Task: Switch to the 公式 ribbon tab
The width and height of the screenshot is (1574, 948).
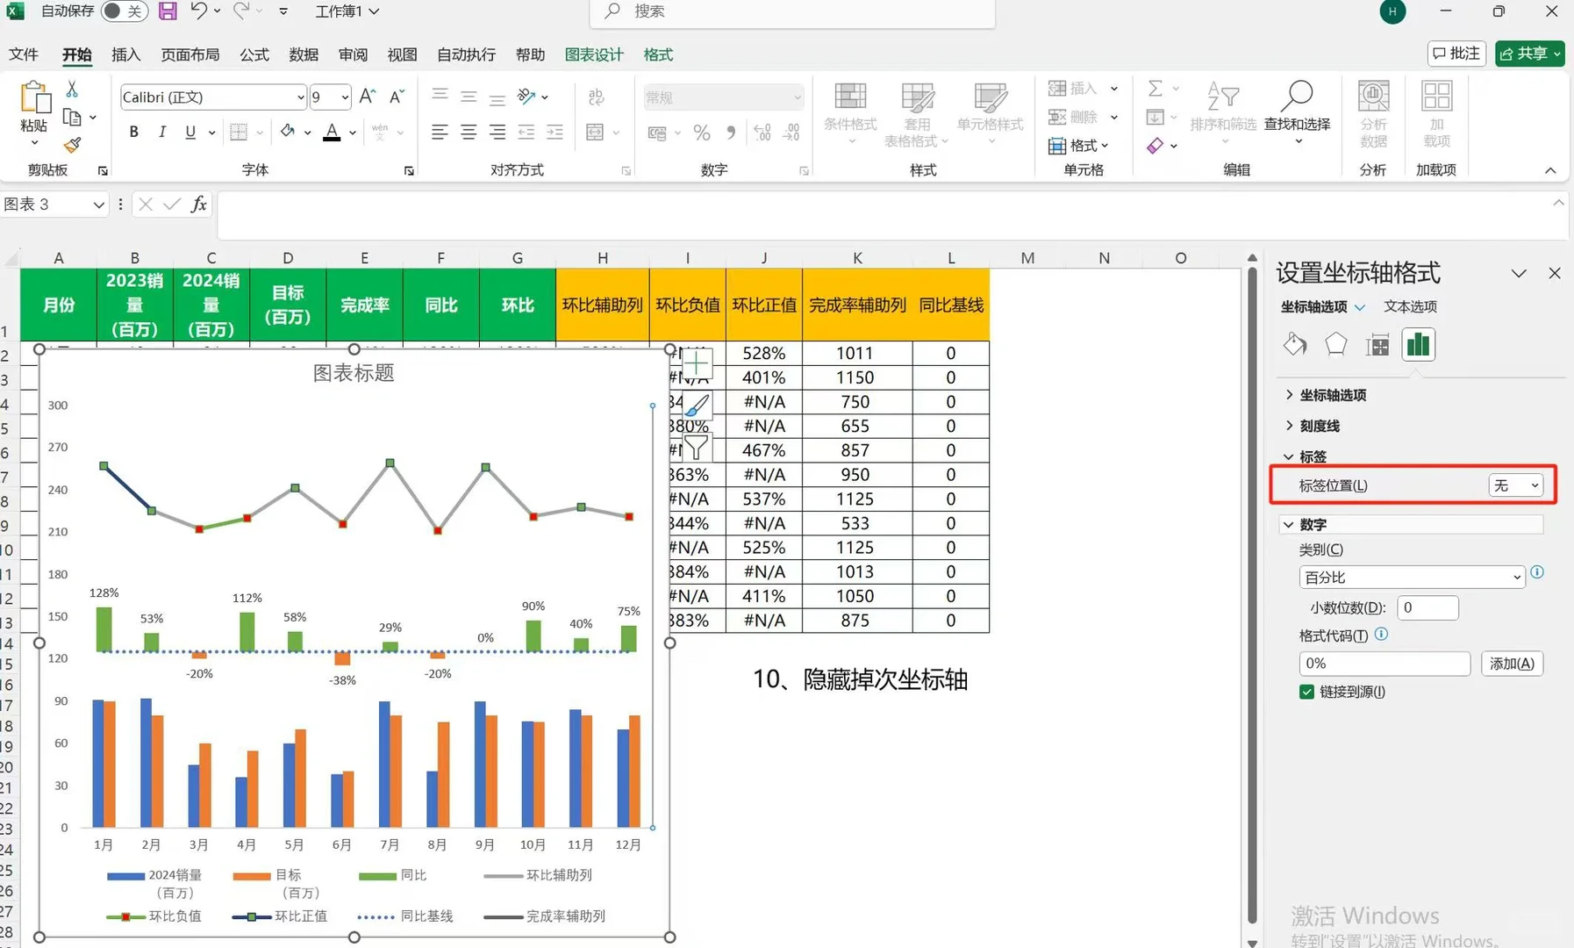Action: [254, 54]
